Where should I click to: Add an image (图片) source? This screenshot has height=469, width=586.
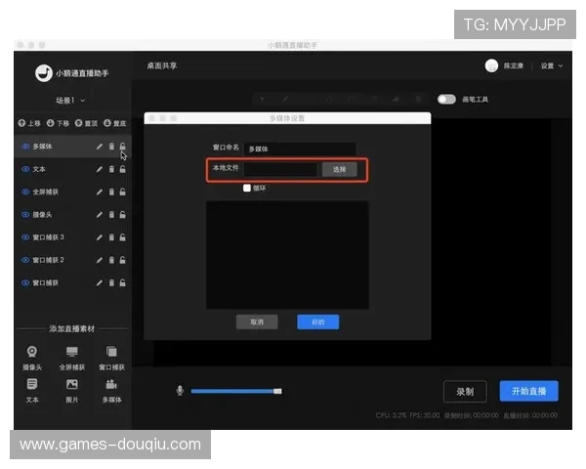pos(71,388)
